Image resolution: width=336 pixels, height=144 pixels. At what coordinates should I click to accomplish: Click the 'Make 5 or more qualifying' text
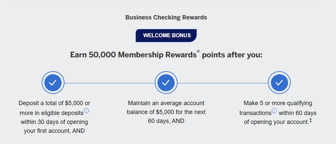click(278, 103)
